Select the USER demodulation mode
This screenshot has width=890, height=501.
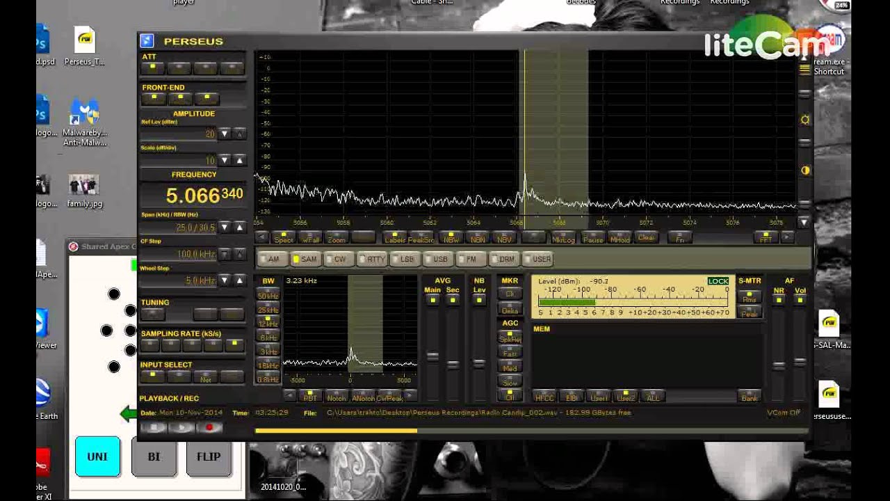[x=538, y=259]
